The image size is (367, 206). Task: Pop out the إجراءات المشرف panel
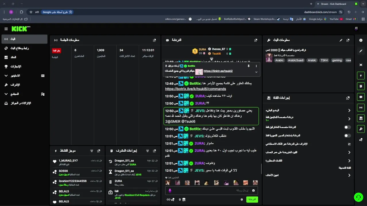click(x=154, y=151)
